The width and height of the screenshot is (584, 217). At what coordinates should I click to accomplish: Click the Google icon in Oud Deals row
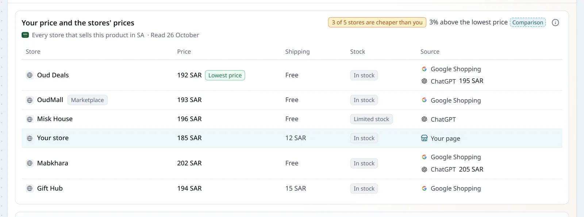tap(424, 69)
